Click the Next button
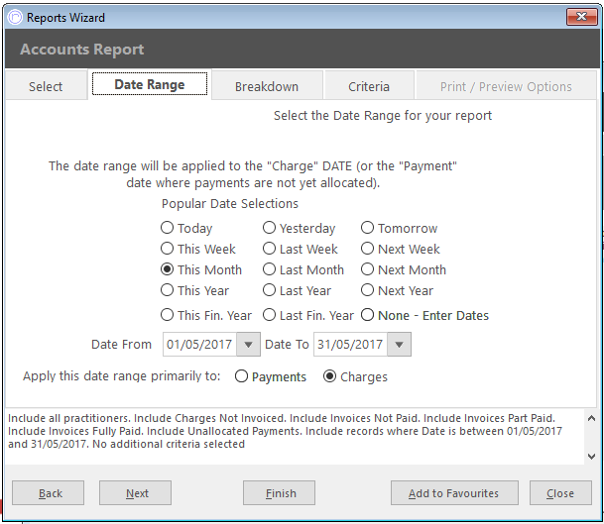Image resolution: width=604 pixels, height=524 pixels. [135, 493]
